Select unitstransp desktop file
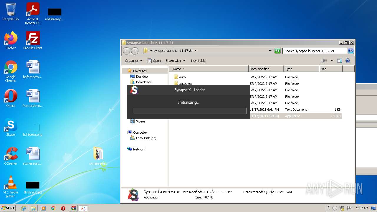The width and height of the screenshot is (377, 212). [55, 14]
